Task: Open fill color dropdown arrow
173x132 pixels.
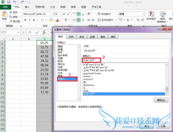Action: click(54, 20)
